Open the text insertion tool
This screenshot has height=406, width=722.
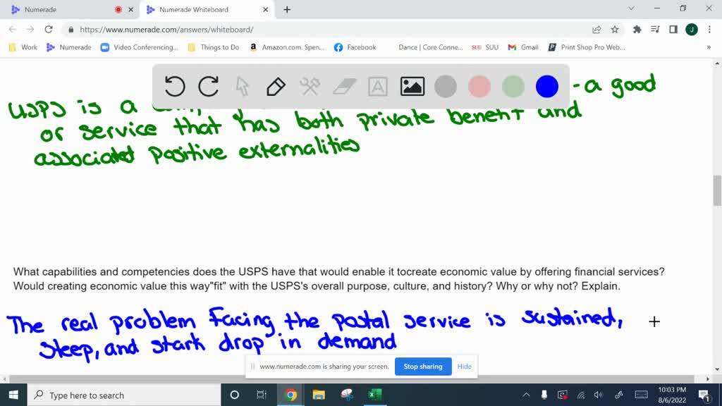coord(377,86)
